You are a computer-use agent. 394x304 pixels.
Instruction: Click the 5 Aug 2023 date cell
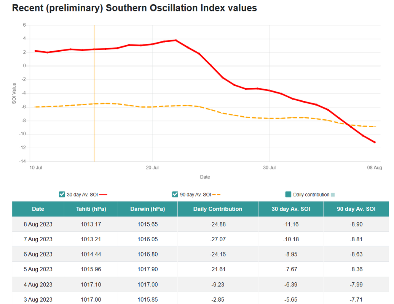(x=38, y=269)
